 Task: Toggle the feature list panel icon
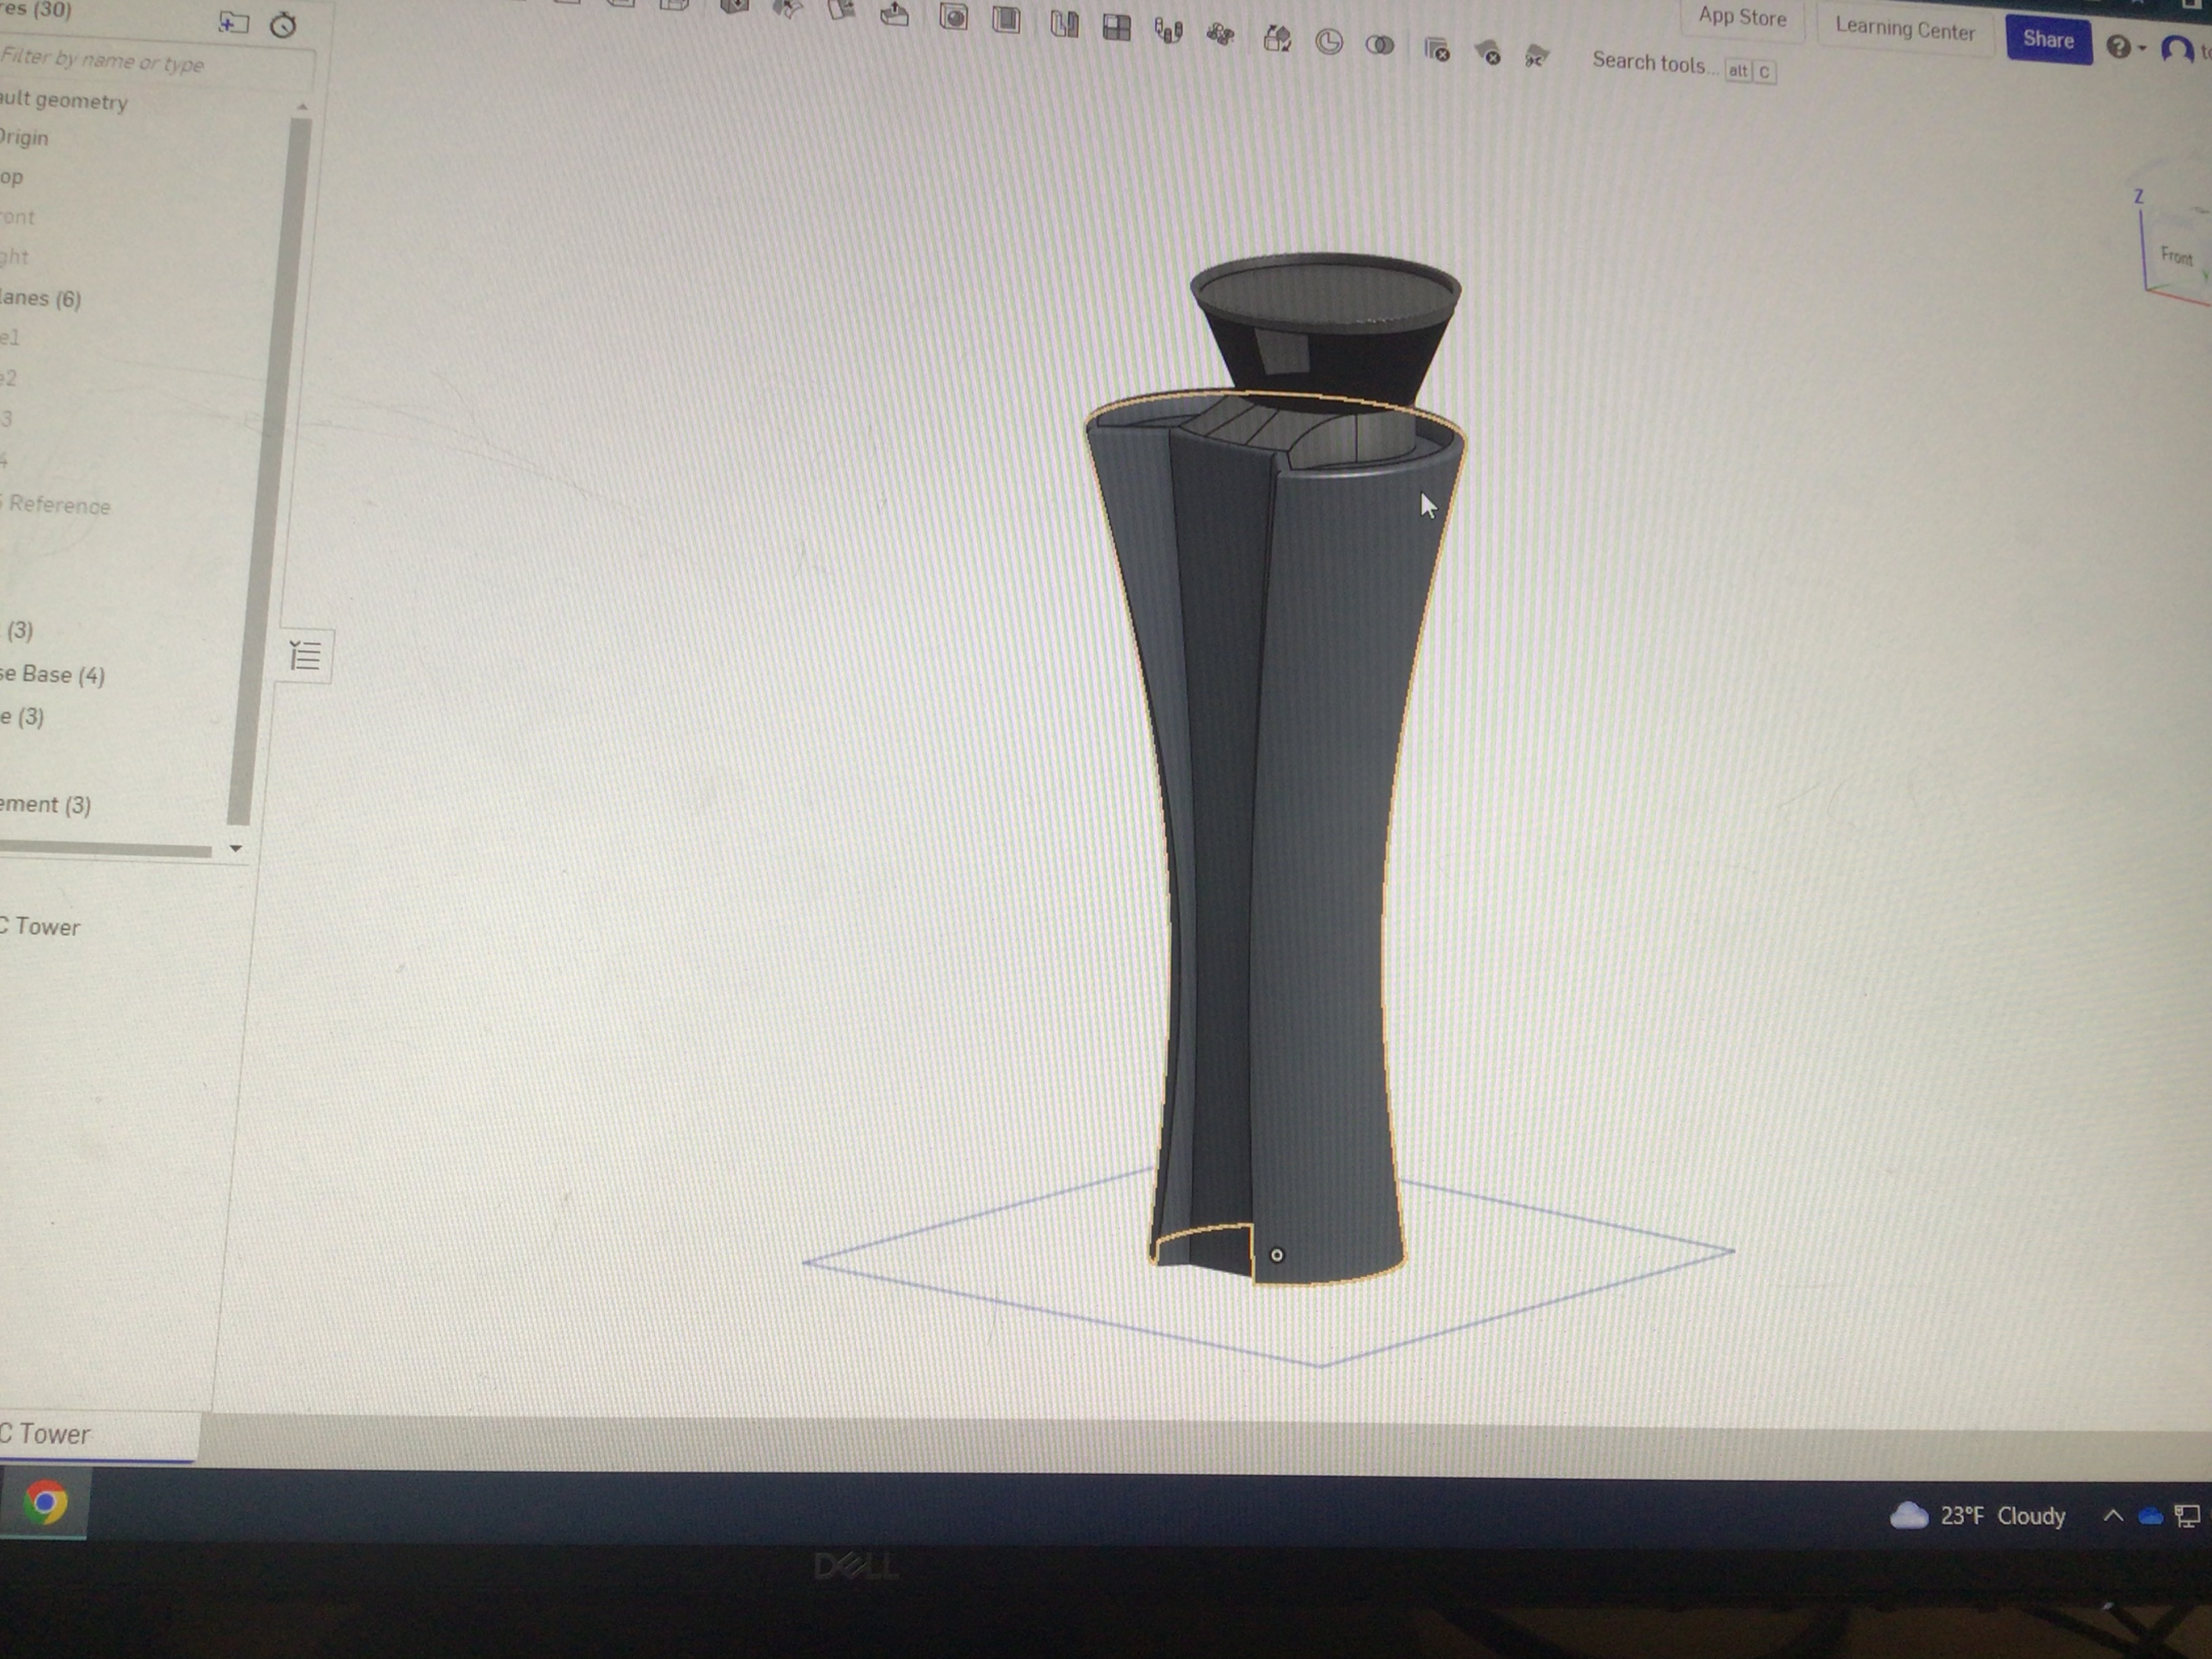tap(305, 657)
